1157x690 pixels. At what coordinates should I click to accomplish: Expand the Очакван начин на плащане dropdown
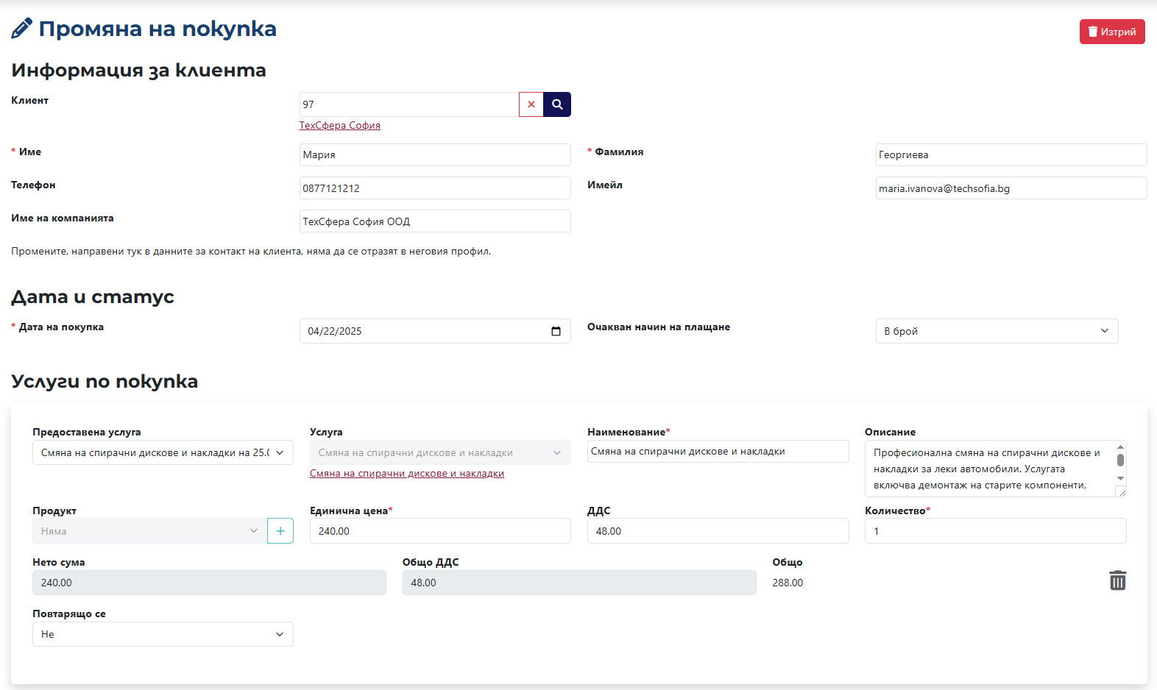[997, 331]
